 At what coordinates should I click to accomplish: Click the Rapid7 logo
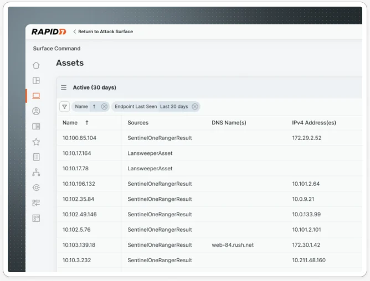(49, 32)
